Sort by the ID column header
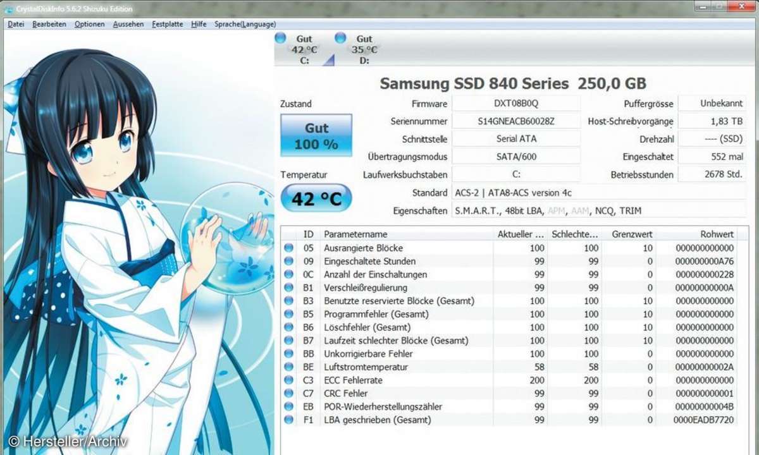 [308, 234]
